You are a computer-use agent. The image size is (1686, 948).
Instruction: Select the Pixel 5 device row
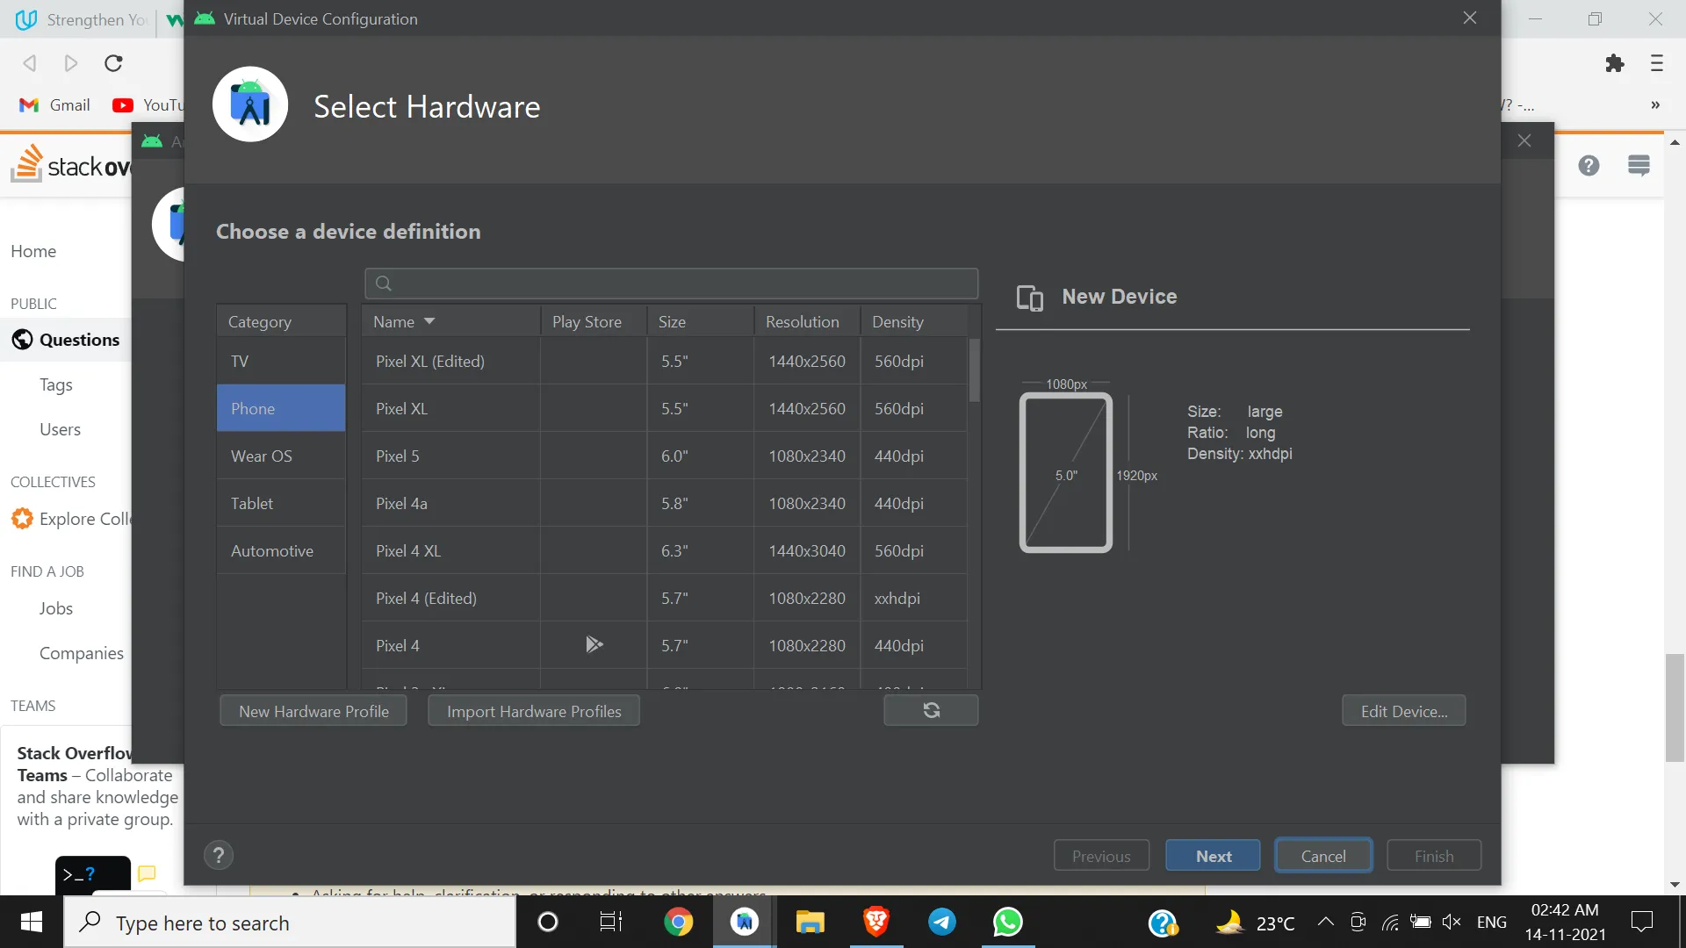664,456
